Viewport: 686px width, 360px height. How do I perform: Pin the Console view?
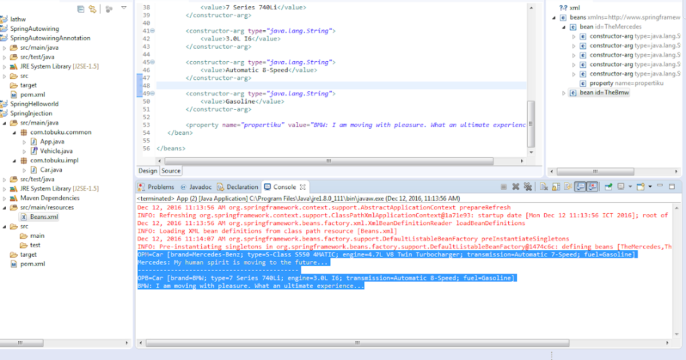pos(609,186)
